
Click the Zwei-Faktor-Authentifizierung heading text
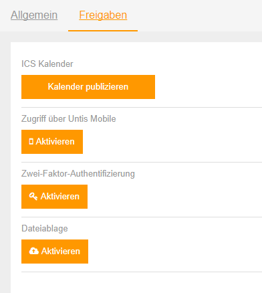point(78,174)
